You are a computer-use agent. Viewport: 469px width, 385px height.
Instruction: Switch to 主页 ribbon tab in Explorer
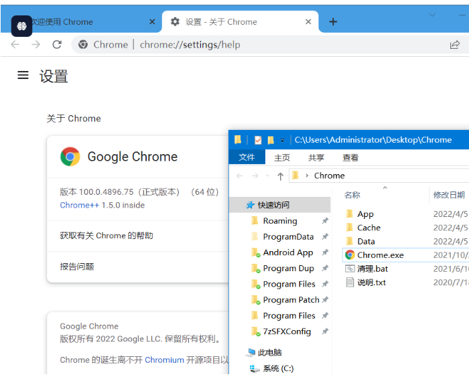point(282,157)
